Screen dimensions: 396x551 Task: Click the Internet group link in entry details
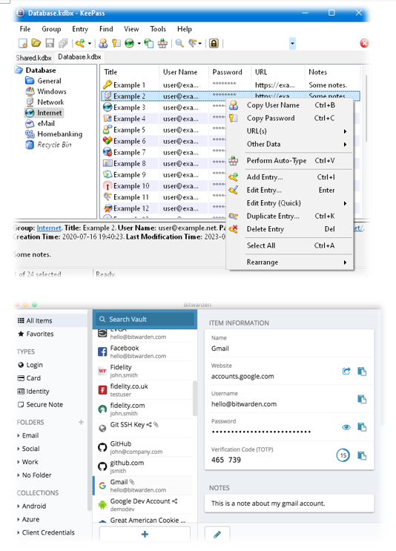[x=49, y=228]
